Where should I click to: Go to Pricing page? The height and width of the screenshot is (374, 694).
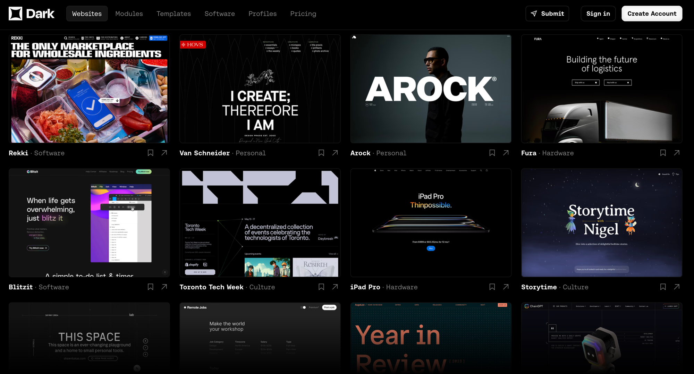[303, 14]
